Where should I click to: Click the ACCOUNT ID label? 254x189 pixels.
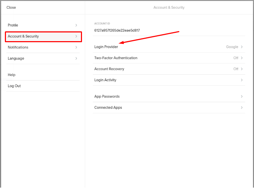[x=102, y=23]
